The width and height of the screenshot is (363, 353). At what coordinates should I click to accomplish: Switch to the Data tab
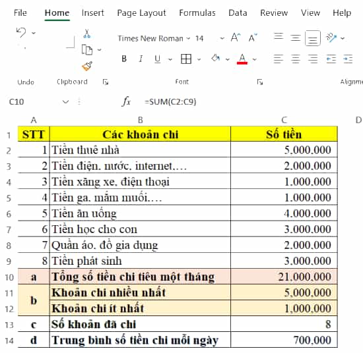[238, 13]
